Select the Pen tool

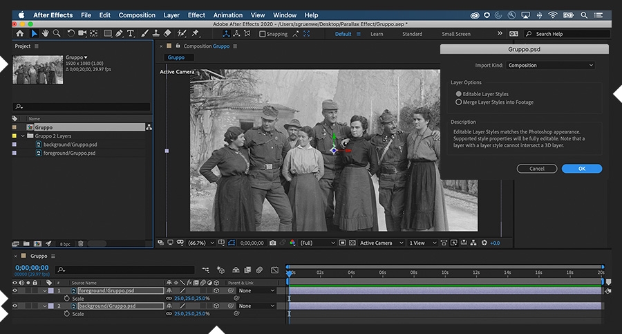(x=119, y=33)
